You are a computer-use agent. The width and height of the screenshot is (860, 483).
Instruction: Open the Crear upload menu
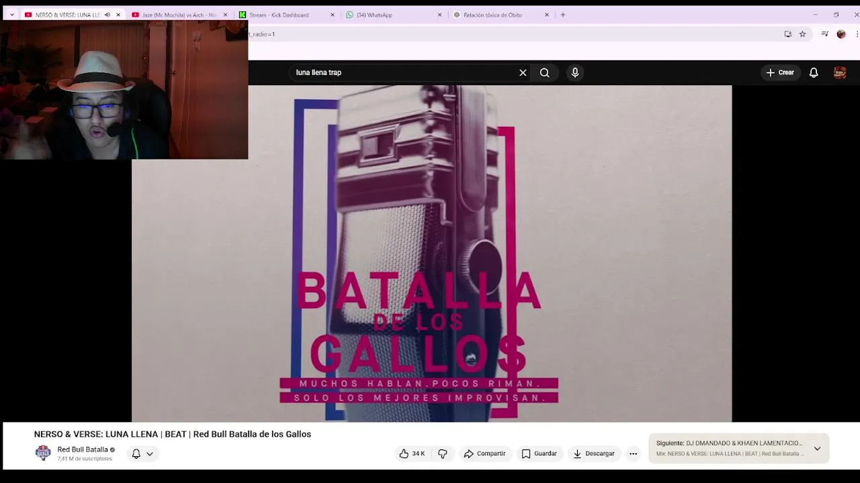click(780, 72)
